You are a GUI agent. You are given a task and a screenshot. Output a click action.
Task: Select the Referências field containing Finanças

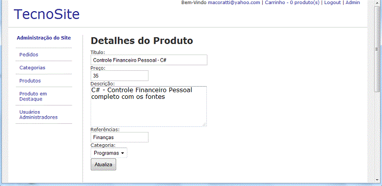tap(119, 137)
